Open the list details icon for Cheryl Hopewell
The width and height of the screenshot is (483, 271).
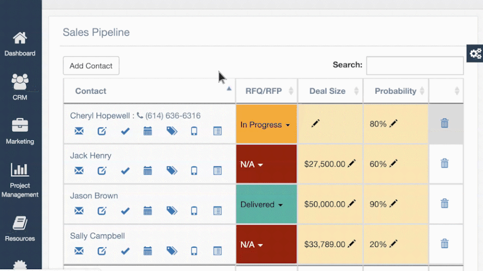217,131
